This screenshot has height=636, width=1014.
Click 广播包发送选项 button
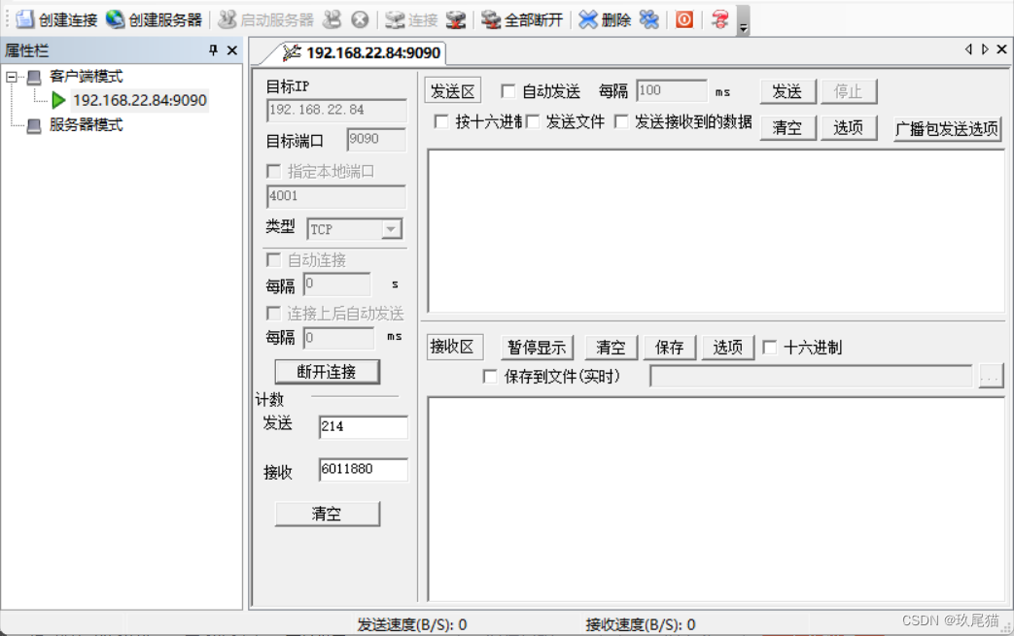(x=947, y=129)
